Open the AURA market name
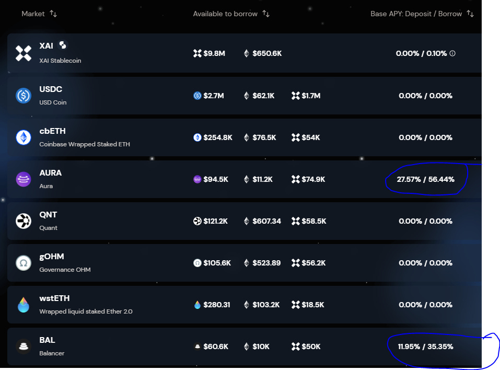500x370 pixels. point(50,173)
